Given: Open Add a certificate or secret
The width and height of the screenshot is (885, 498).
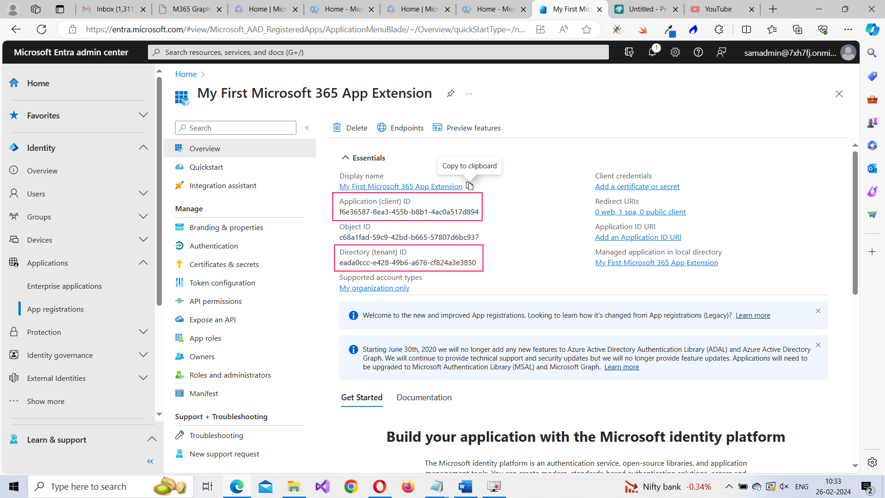Looking at the screenshot, I should pyautogui.click(x=637, y=186).
